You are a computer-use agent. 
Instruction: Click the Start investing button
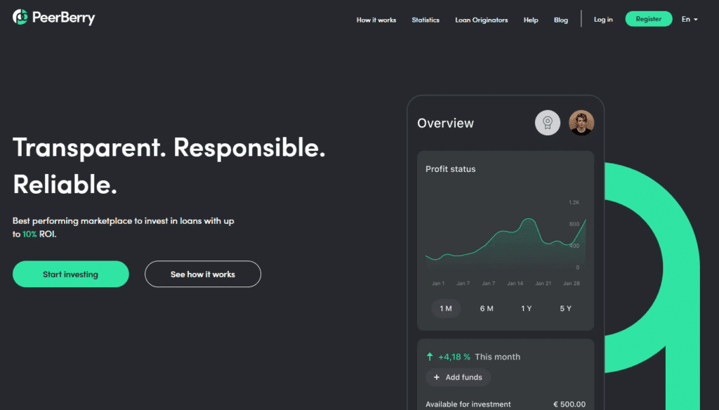[71, 274]
